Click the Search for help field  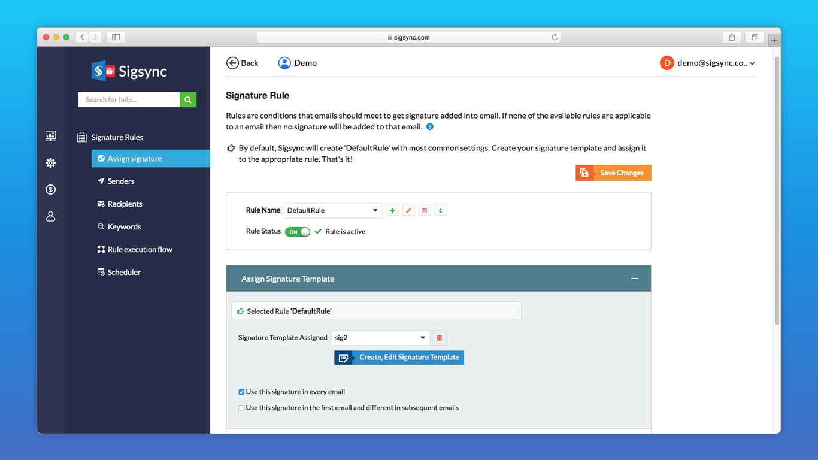pos(129,99)
